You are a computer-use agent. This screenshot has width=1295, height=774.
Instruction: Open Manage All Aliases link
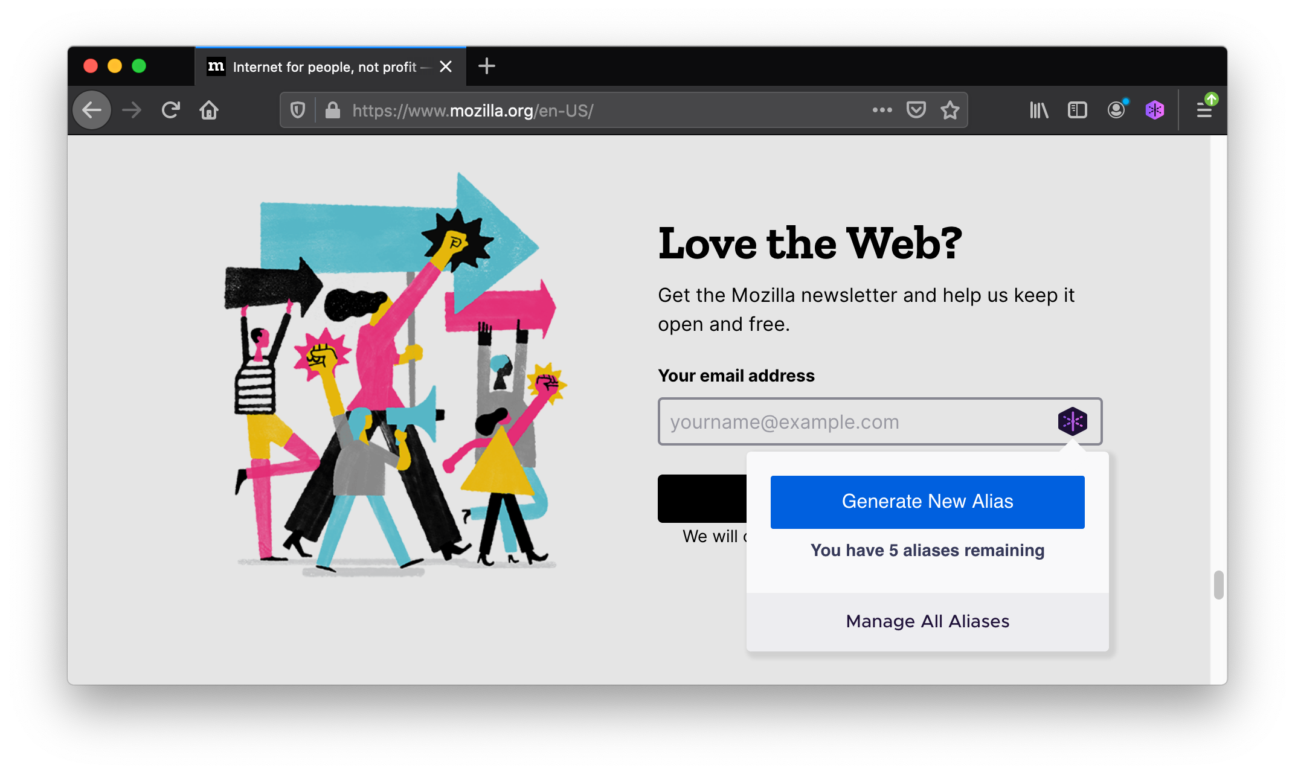pos(928,621)
